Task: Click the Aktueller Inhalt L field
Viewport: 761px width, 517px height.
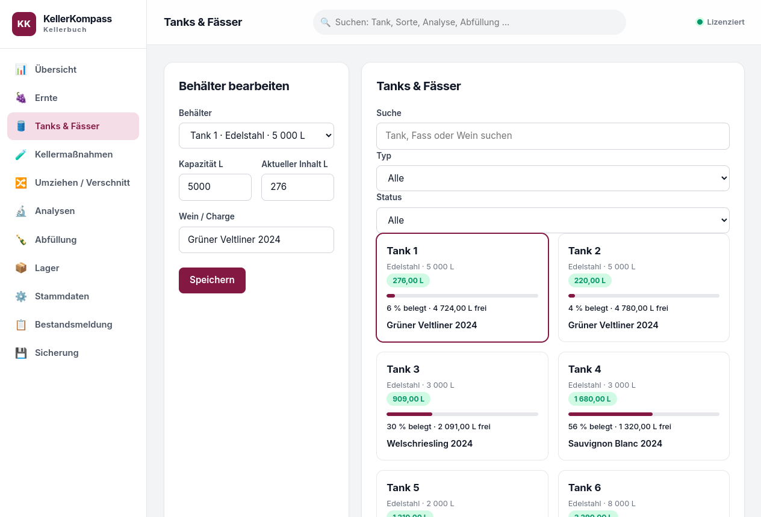Action: click(297, 187)
